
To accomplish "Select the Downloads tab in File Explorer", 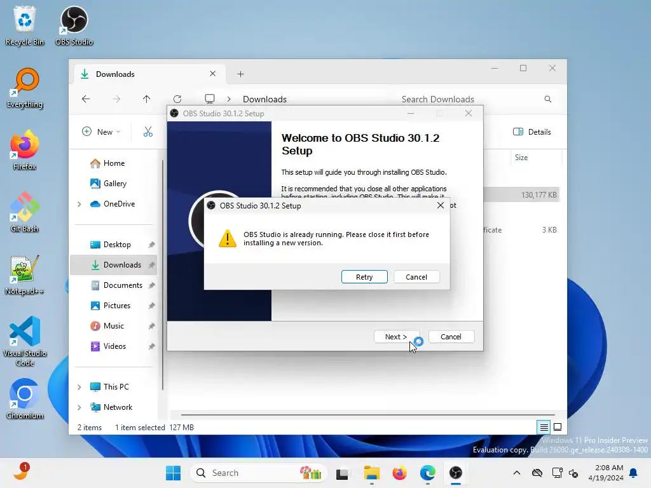I will point(149,74).
